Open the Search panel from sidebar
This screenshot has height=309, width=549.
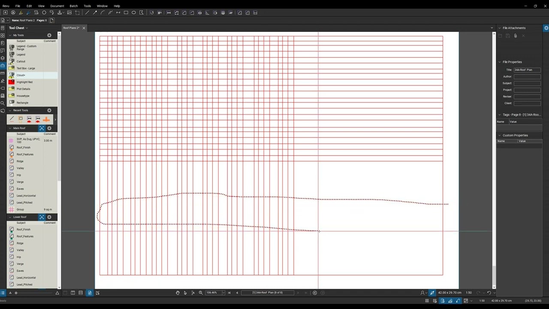[3, 103]
